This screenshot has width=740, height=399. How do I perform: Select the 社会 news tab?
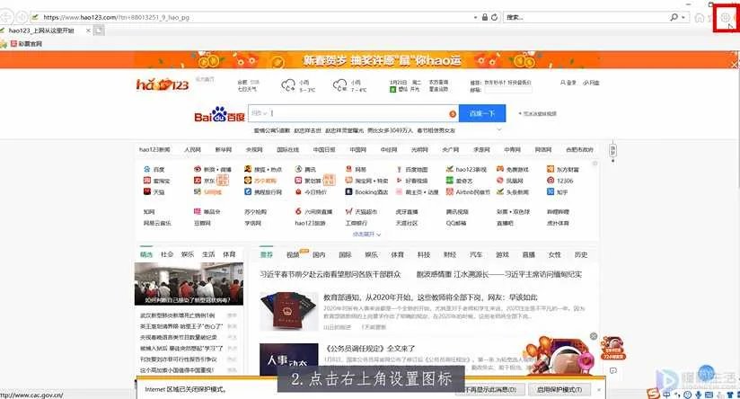click(x=167, y=254)
